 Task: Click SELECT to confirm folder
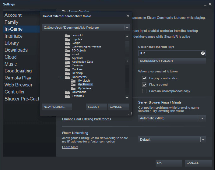(x=96, y=107)
